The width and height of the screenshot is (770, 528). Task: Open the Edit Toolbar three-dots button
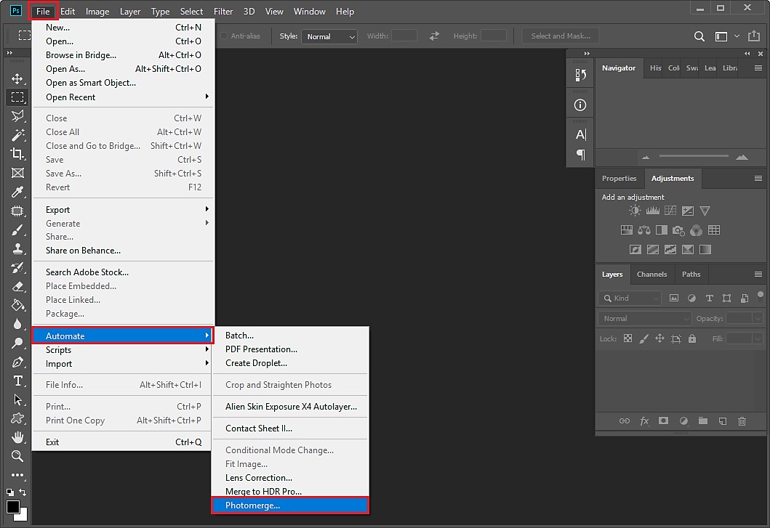tap(17, 474)
